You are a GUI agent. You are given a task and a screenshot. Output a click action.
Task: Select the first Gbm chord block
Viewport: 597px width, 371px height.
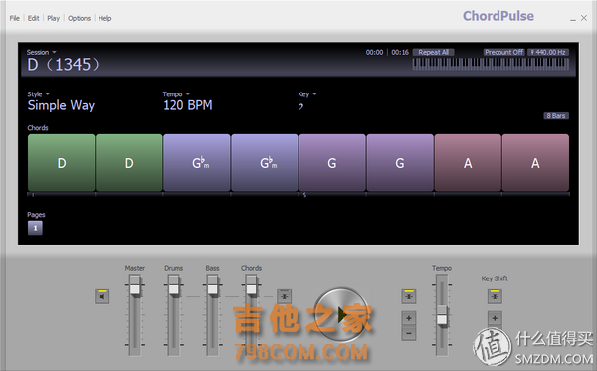click(196, 163)
